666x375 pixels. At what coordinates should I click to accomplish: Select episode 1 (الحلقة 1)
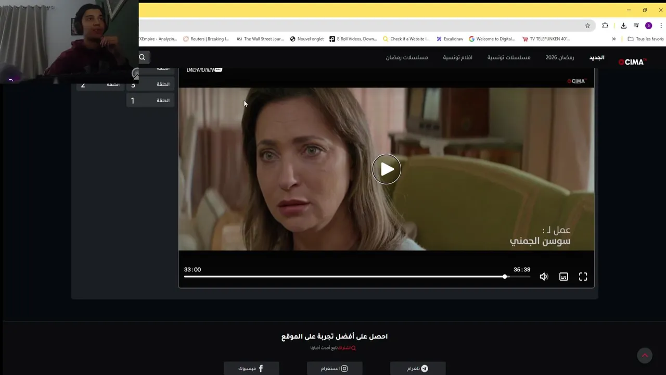point(150,101)
